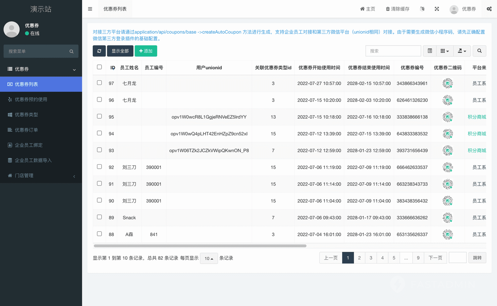
Task: Enter fullscreen mode via expand icon
Action: (x=437, y=9)
